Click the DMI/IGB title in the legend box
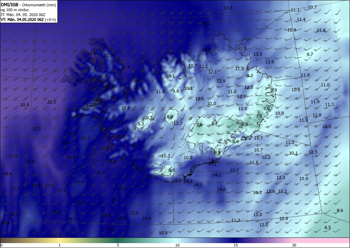The image size is (350, 248). point(9,5)
